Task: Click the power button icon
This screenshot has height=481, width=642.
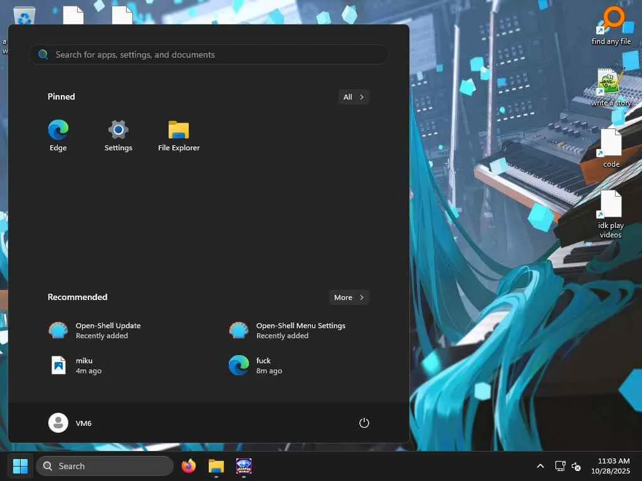Action: pyautogui.click(x=364, y=423)
